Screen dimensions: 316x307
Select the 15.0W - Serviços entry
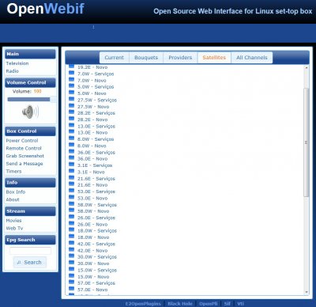pyautogui.click(x=97, y=270)
